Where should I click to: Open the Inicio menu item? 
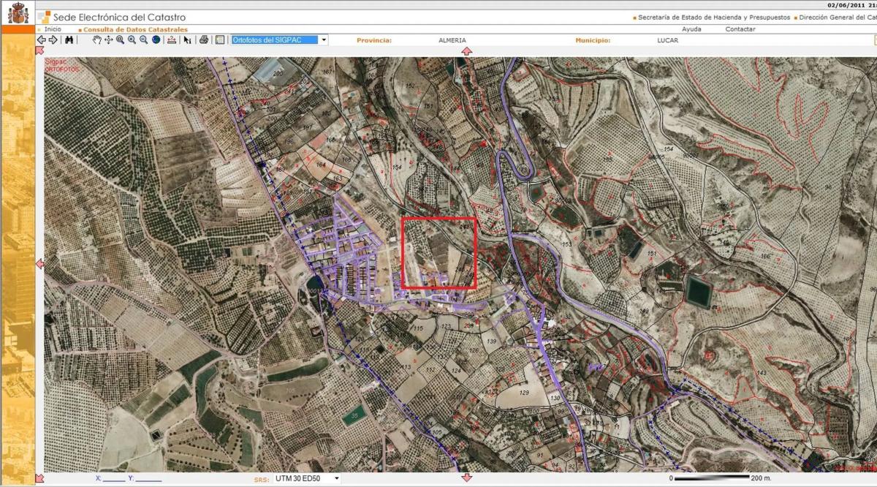[x=53, y=29]
